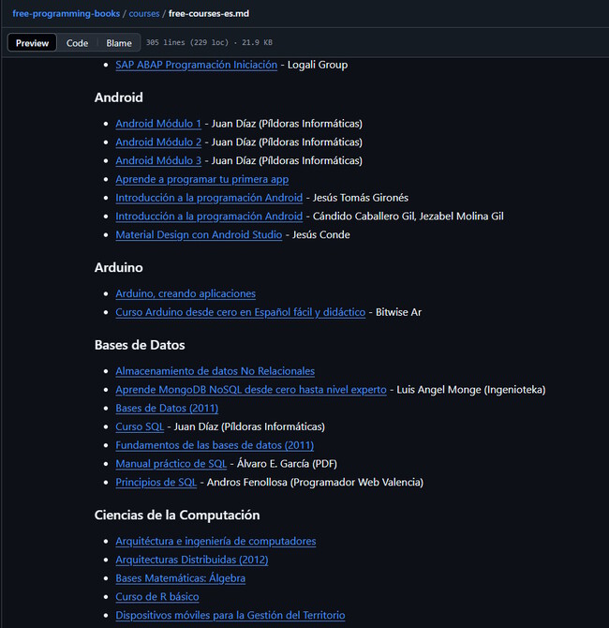Image resolution: width=609 pixels, height=628 pixels.
Task: Open Arduino, creando aplicaciones link
Action: (x=185, y=293)
